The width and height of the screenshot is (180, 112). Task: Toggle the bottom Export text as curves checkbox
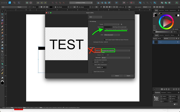(93, 71)
